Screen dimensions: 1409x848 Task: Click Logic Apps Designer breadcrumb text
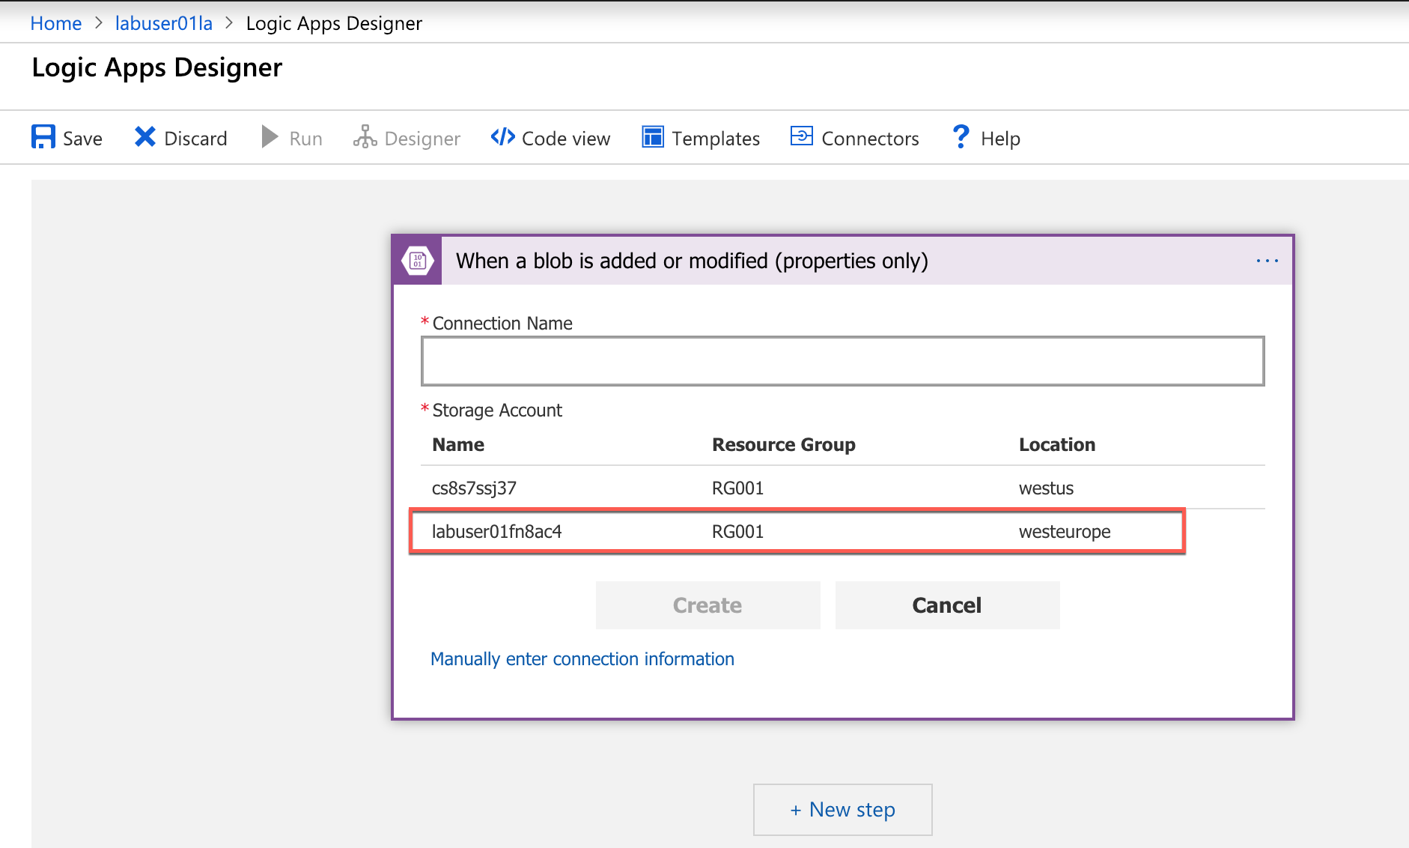click(x=334, y=24)
